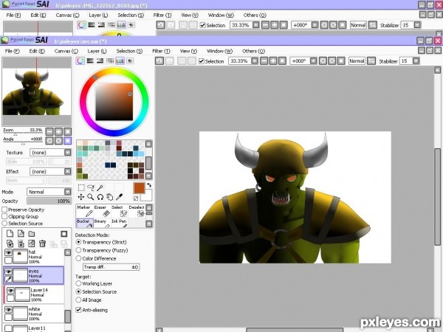Open Stabilizer value dropdown in front toolbar

(416, 60)
